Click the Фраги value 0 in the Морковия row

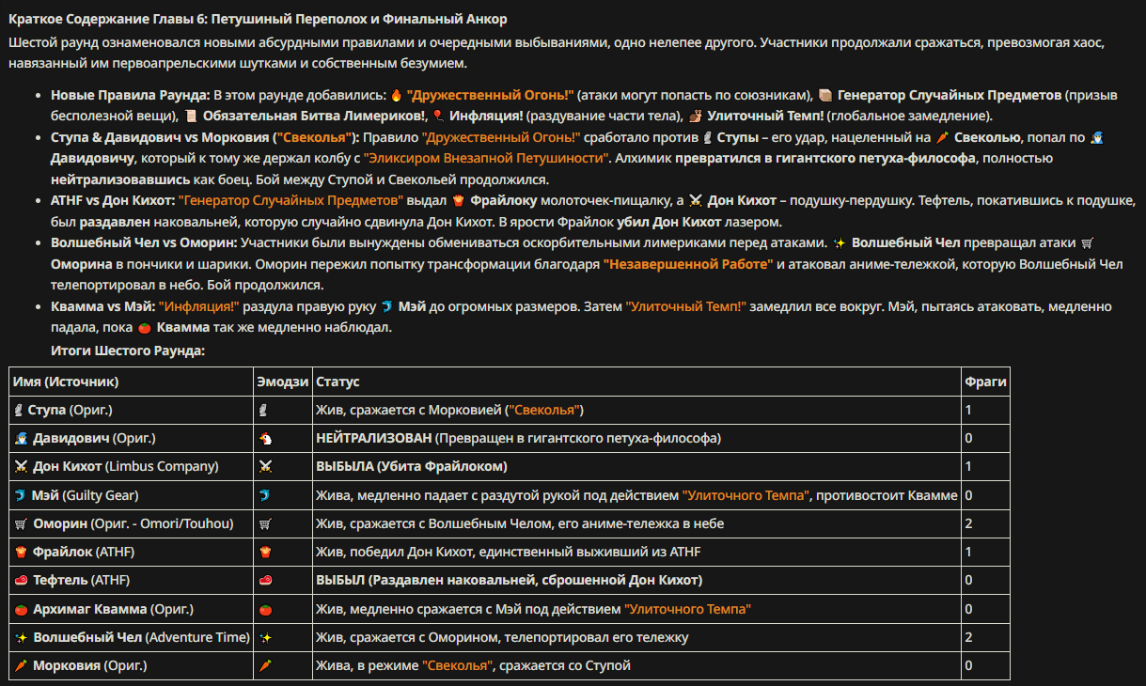click(x=968, y=665)
